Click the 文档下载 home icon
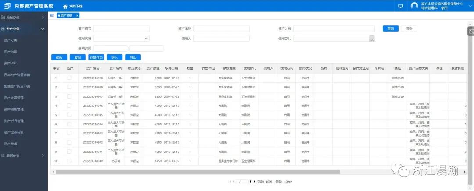 (x=65, y=7)
